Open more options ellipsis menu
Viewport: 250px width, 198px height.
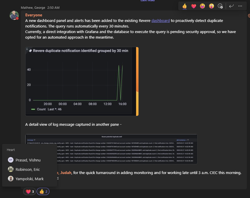coord(240,6)
